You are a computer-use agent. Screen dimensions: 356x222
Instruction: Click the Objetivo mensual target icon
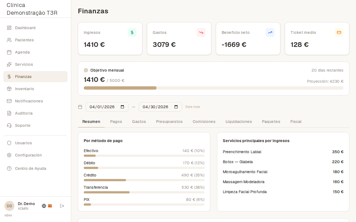point(85,70)
